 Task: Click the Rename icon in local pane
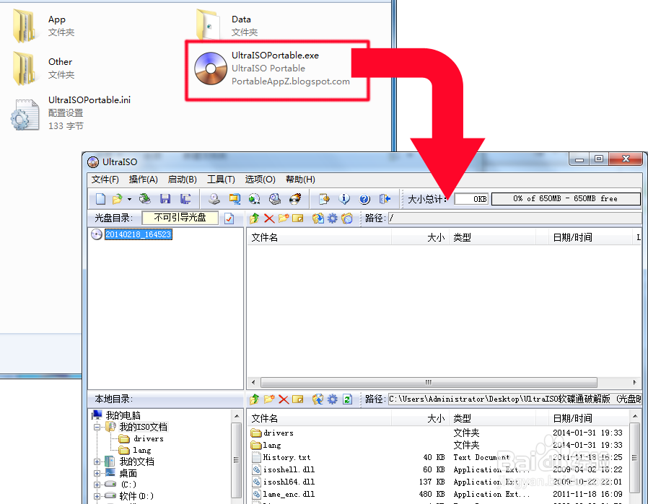pyautogui.click(x=297, y=399)
